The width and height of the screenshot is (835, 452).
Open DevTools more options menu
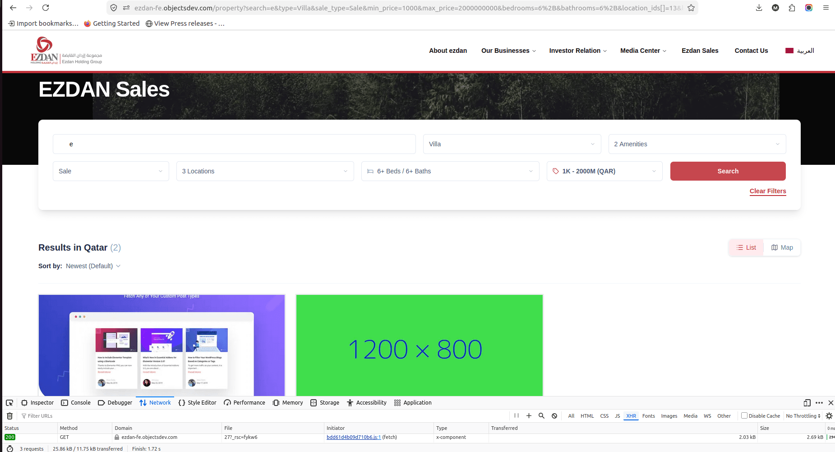tap(819, 403)
